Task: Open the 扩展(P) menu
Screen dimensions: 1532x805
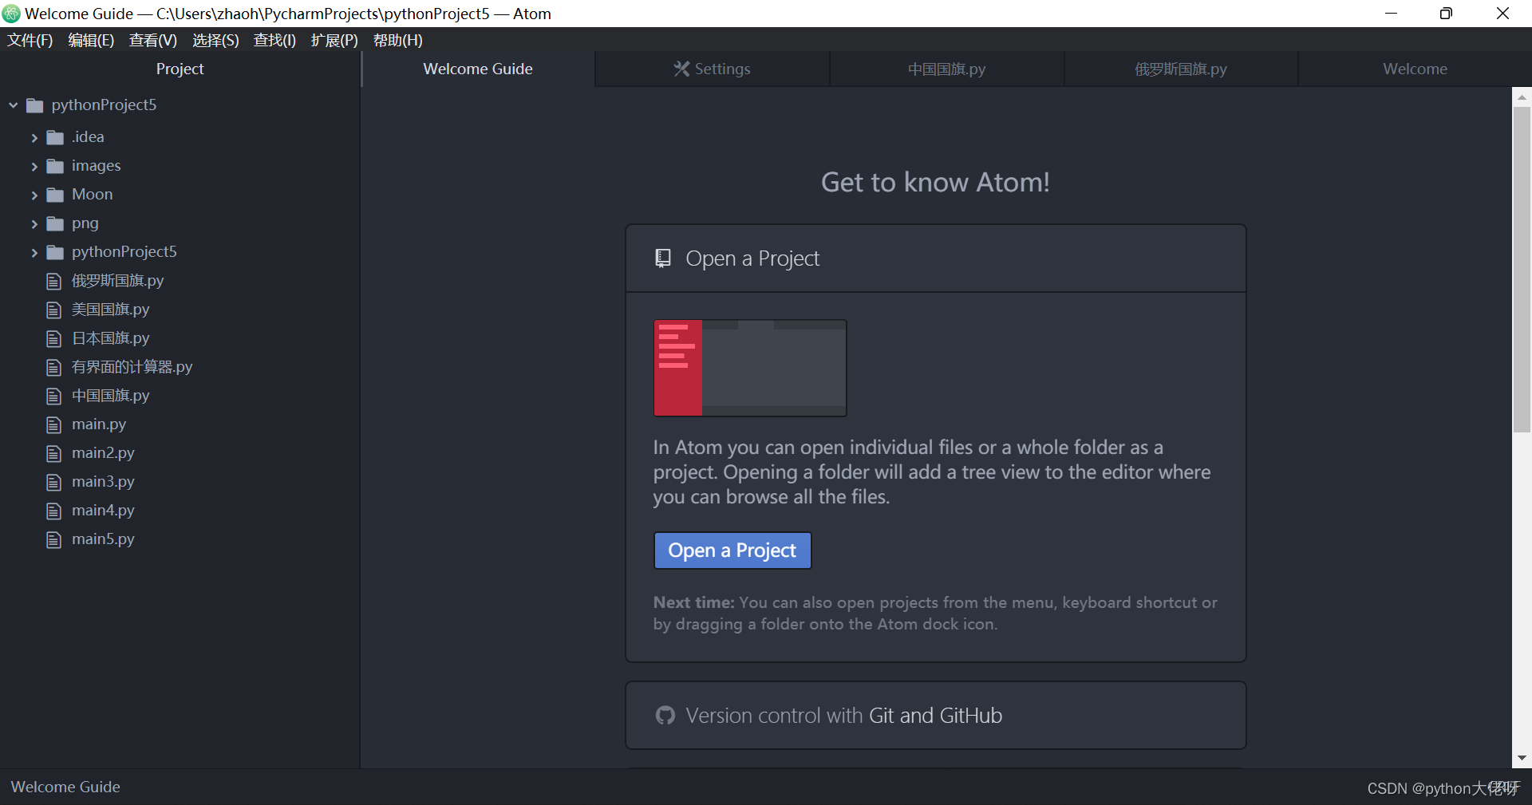Action: click(x=334, y=40)
